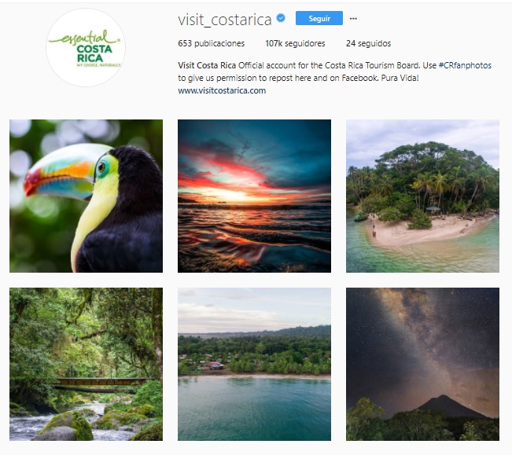
Task: Open the toucan photo post
Action: 86,196
